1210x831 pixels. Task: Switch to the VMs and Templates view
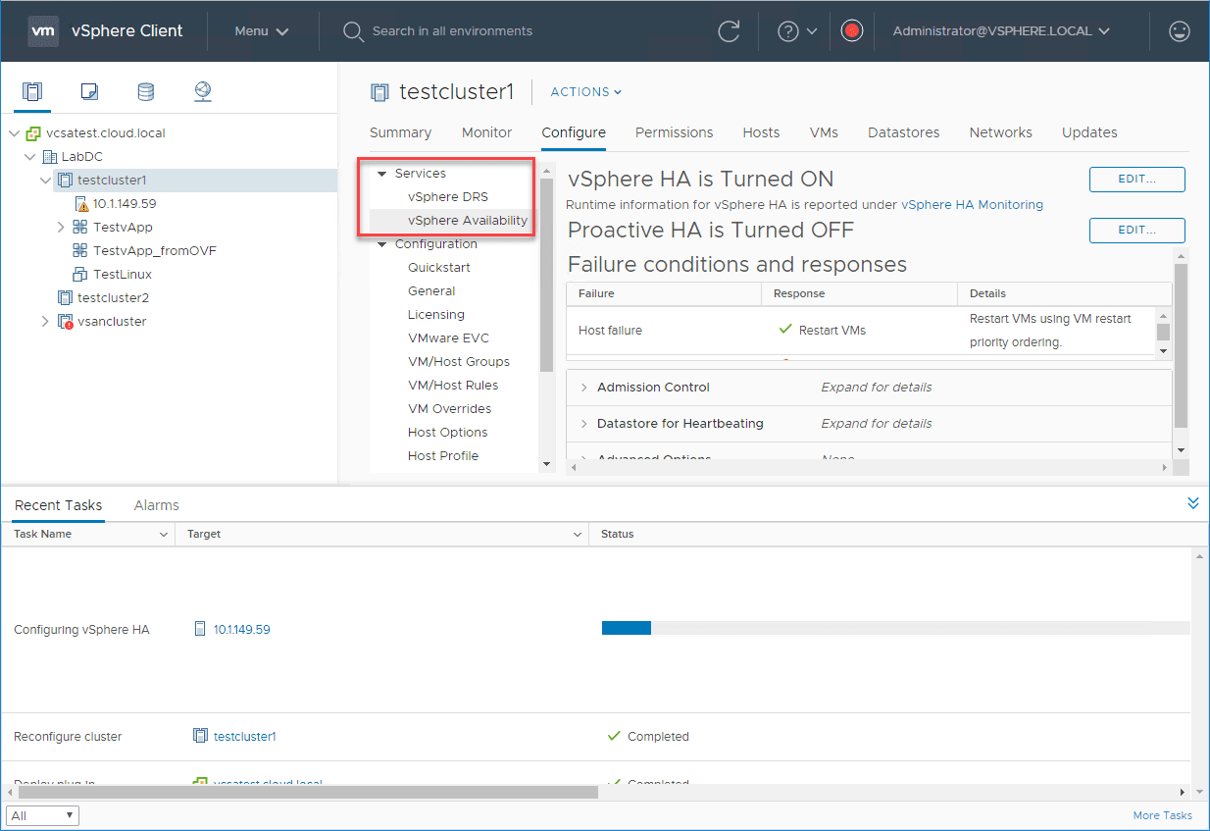89,91
